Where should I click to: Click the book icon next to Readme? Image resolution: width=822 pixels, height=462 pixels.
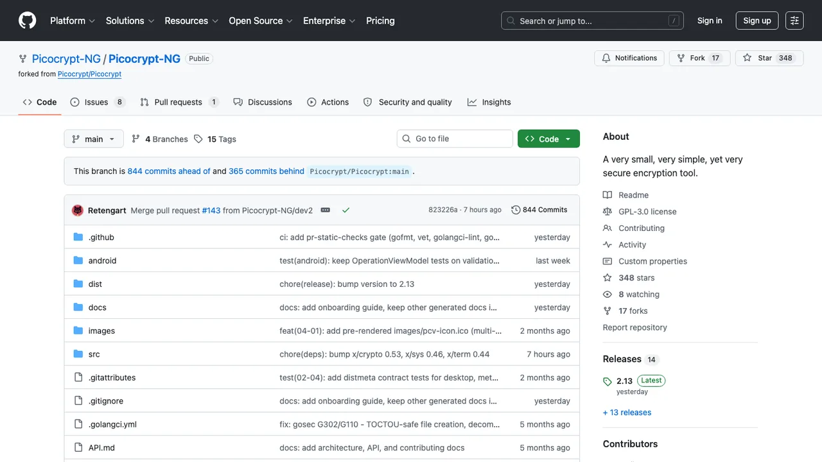[608, 195]
